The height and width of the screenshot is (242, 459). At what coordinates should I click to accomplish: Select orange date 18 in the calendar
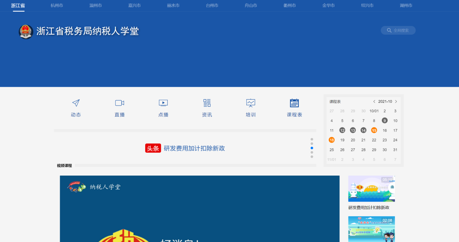click(331, 140)
